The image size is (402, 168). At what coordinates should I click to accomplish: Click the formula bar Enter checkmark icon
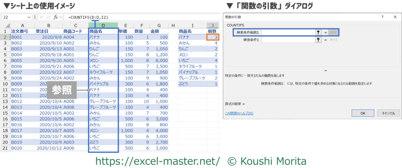pos(48,18)
